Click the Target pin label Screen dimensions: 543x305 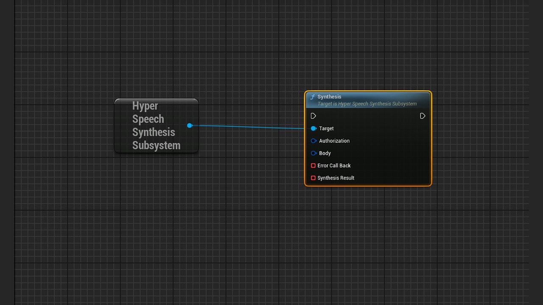pos(326,128)
